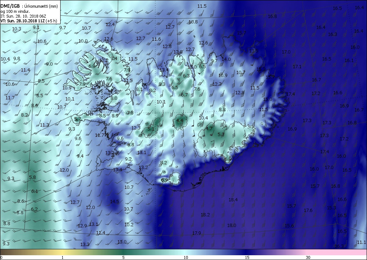Click the map value 15.0

pos(268,99)
